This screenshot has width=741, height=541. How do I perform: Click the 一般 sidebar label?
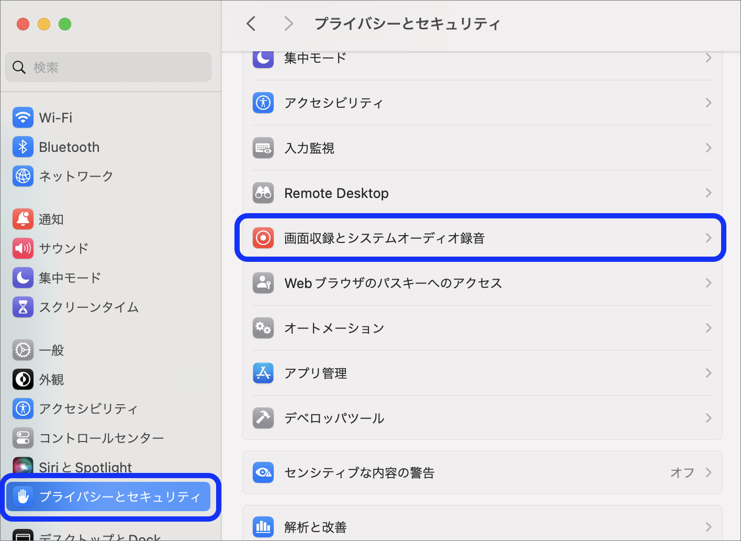tap(51, 350)
